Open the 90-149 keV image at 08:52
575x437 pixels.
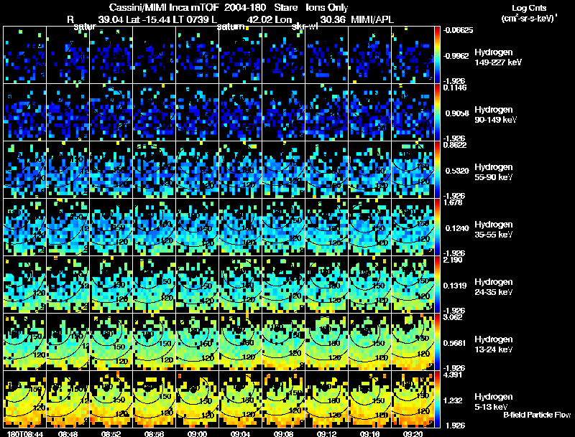[x=111, y=113]
